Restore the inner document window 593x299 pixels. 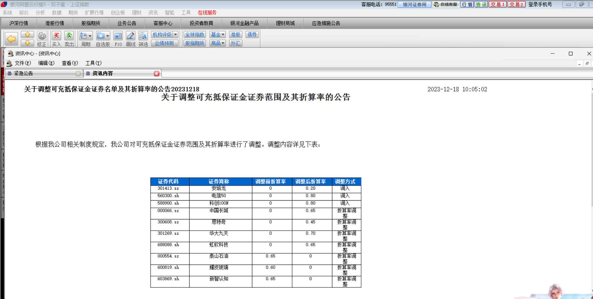coord(587,64)
